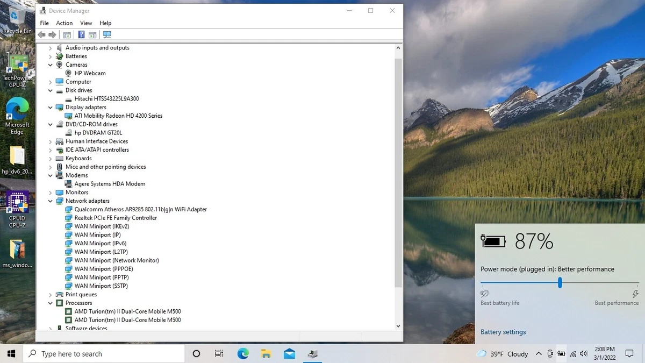The height and width of the screenshot is (363, 645).
Task: Collapse the Processors node
Action: tap(51, 303)
